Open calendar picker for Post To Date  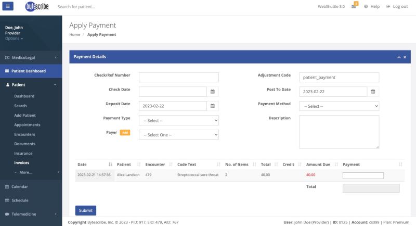(x=373, y=92)
